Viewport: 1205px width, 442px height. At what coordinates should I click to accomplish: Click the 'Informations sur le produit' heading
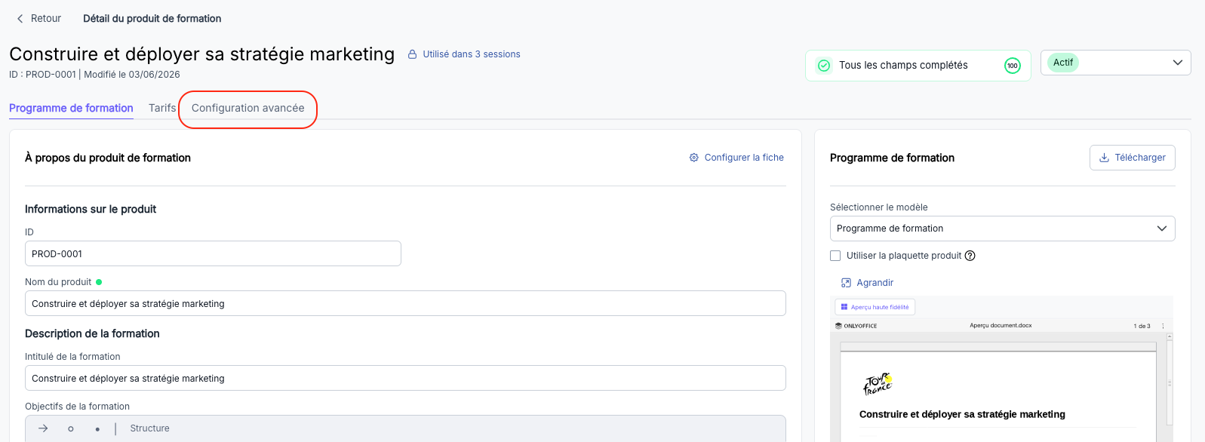point(91,209)
